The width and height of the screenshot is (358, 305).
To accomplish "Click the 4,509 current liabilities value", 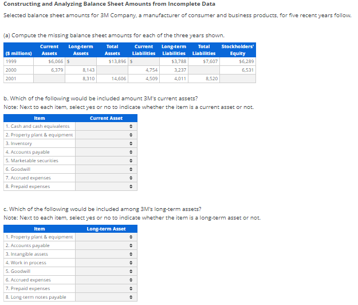I will [x=152, y=79].
